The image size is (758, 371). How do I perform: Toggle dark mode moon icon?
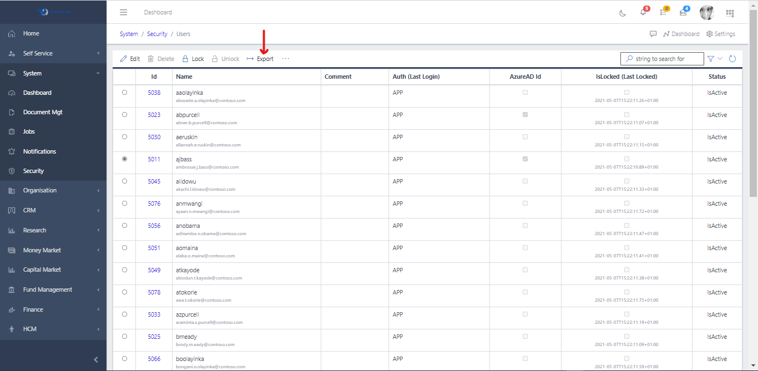click(623, 13)
